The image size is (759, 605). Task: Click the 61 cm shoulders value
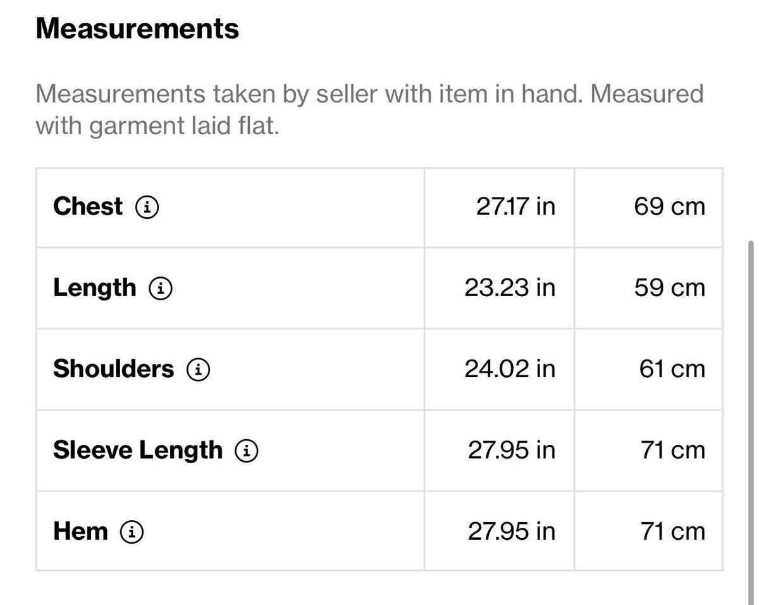pos(672,369)
